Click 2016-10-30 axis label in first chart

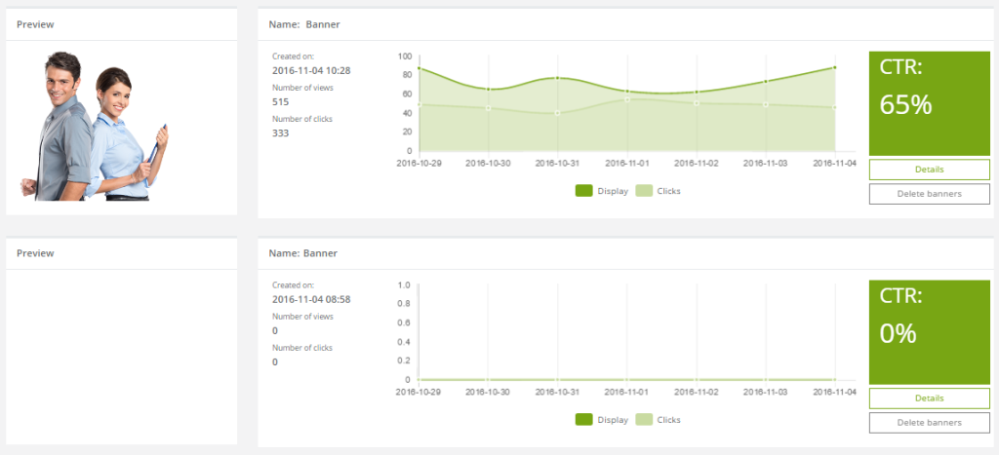point(488,164)
